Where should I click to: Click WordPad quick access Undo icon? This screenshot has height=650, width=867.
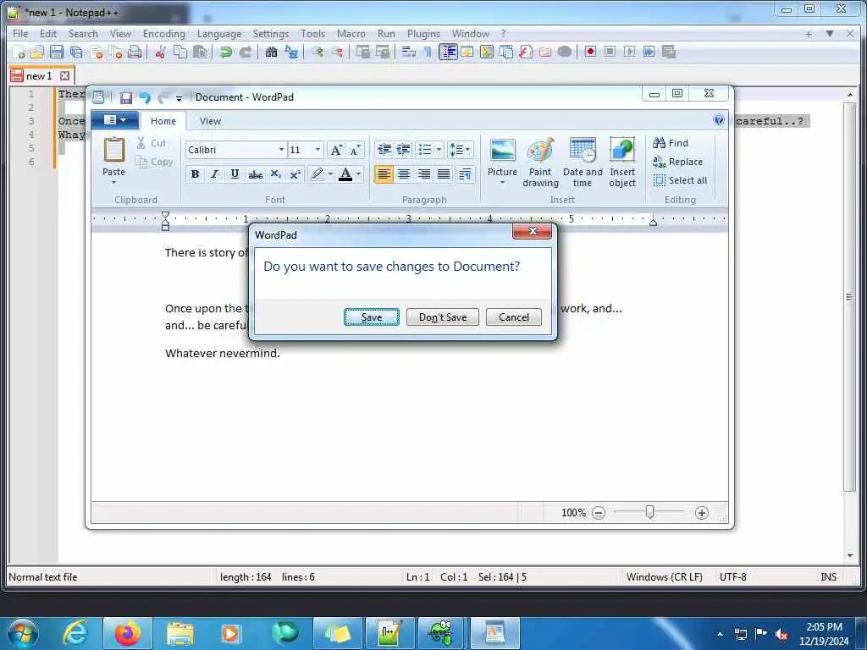pos(145,98)
